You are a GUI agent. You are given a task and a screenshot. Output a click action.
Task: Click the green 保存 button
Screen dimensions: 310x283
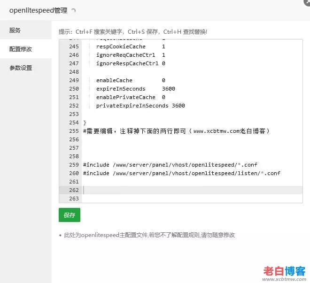[x=70, y=215]
